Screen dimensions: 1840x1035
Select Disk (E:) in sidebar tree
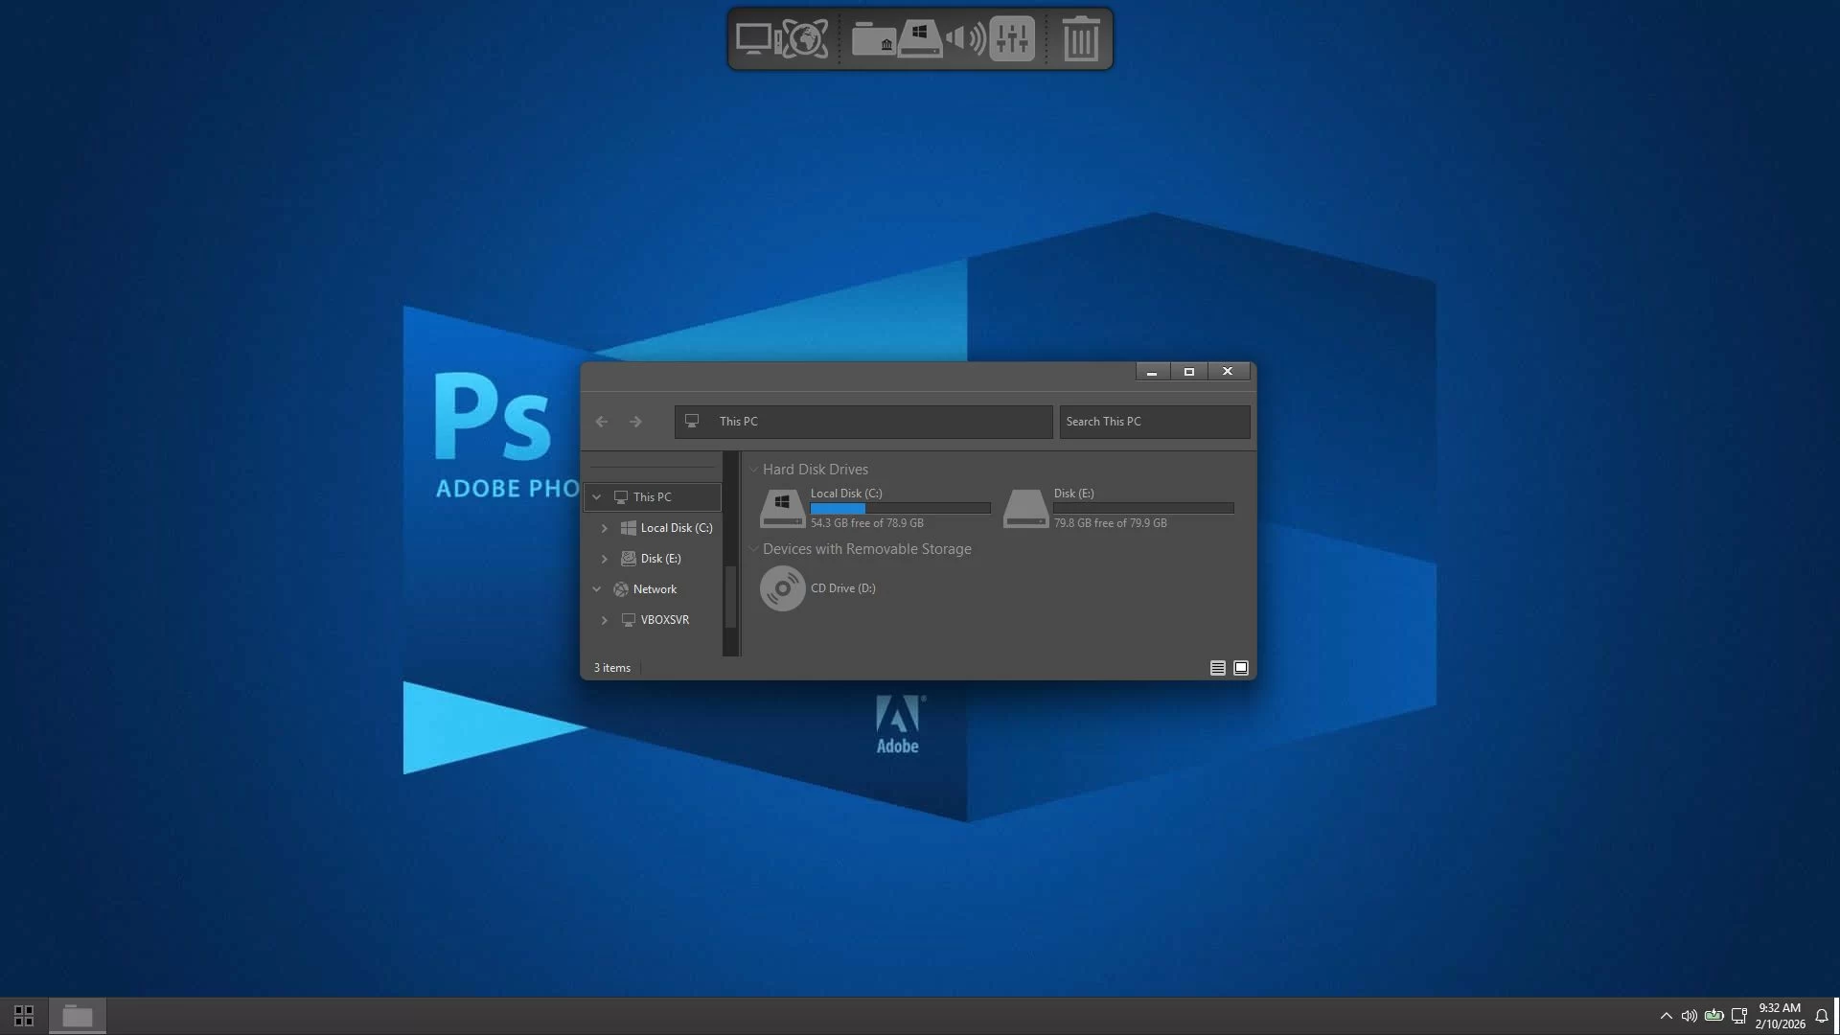[660, 559]
